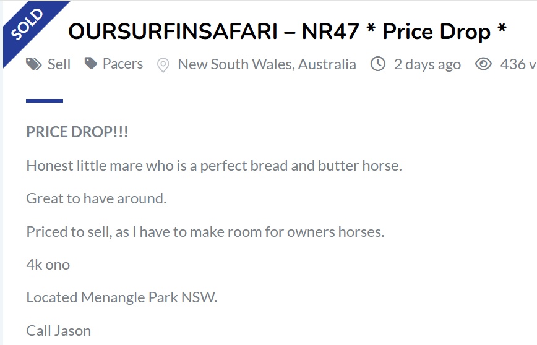Click the 'Honest little mare' description line
This screenshot has width=537, height=345.
(214, 166)
